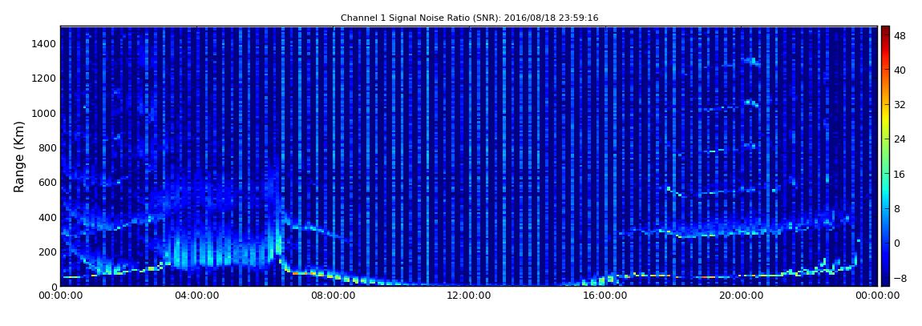The height and width of the screenshot is (326, 922).
Task: Click the 16:00:00 time axis label
Action: click(x=605, y=296)
